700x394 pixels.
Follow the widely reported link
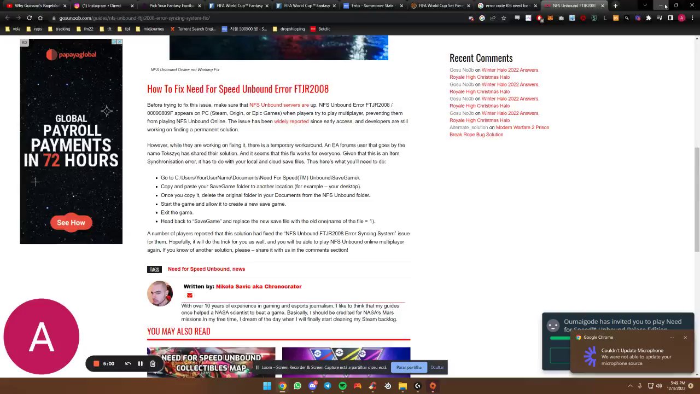(x=291, y=121)
